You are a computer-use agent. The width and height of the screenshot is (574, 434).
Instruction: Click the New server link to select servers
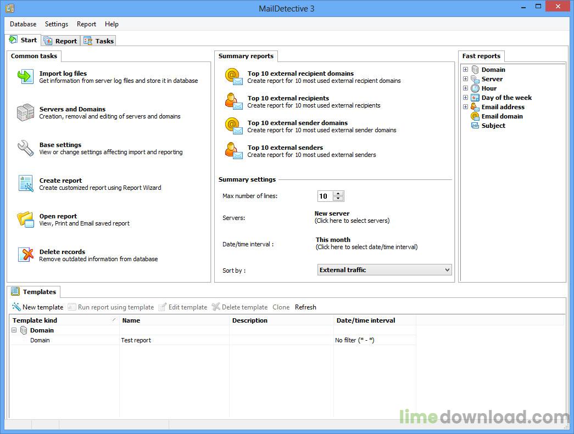click(x=332, y=213)
